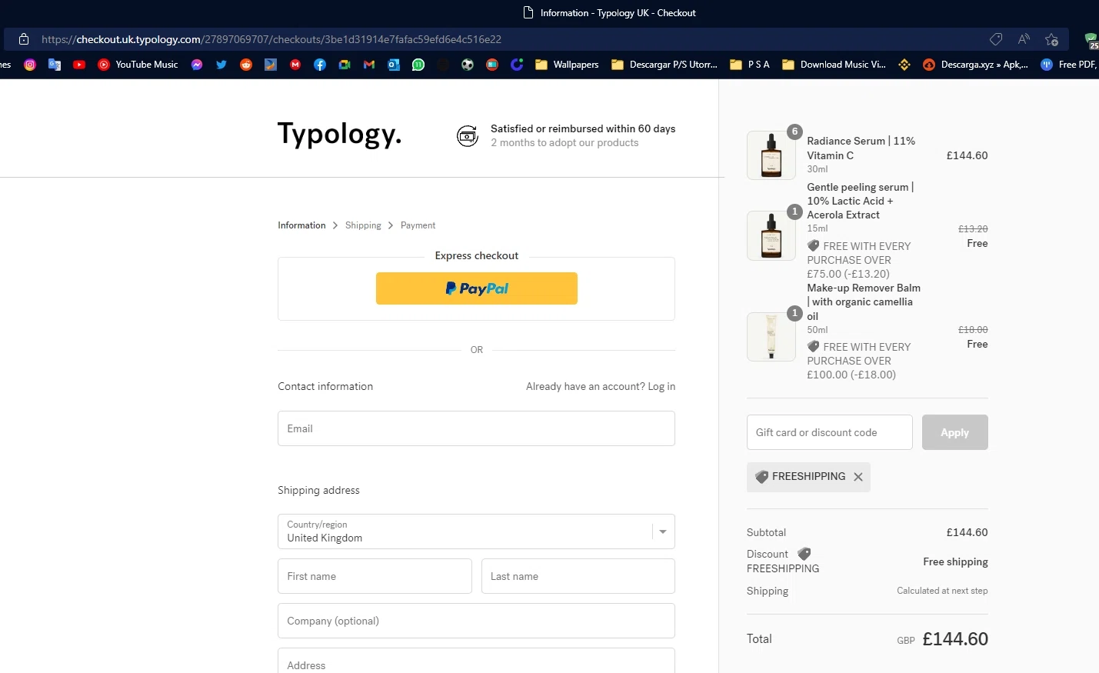Open the Facebook bookmark icon
Viewport: 1099px width, 673px height.
click(320, 65)
